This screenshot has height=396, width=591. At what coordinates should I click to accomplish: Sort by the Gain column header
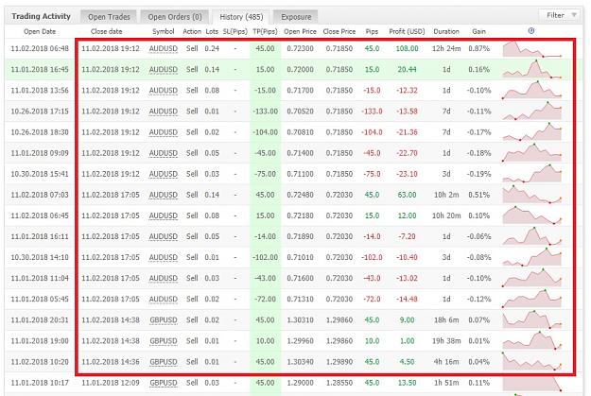[478, 31]
